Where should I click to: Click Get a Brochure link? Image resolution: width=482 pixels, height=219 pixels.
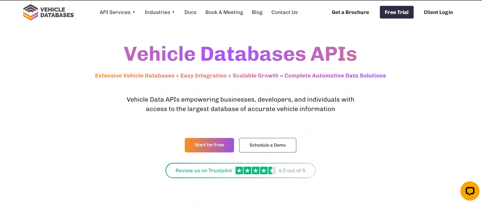[x=350, y=12]
